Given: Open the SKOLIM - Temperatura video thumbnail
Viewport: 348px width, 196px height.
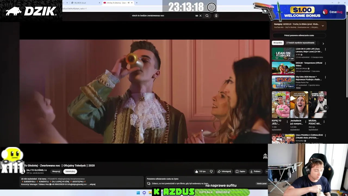Looking at the screenshot, I should click(283, 68).
